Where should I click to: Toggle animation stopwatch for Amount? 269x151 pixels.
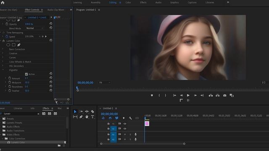coord(10,78)
